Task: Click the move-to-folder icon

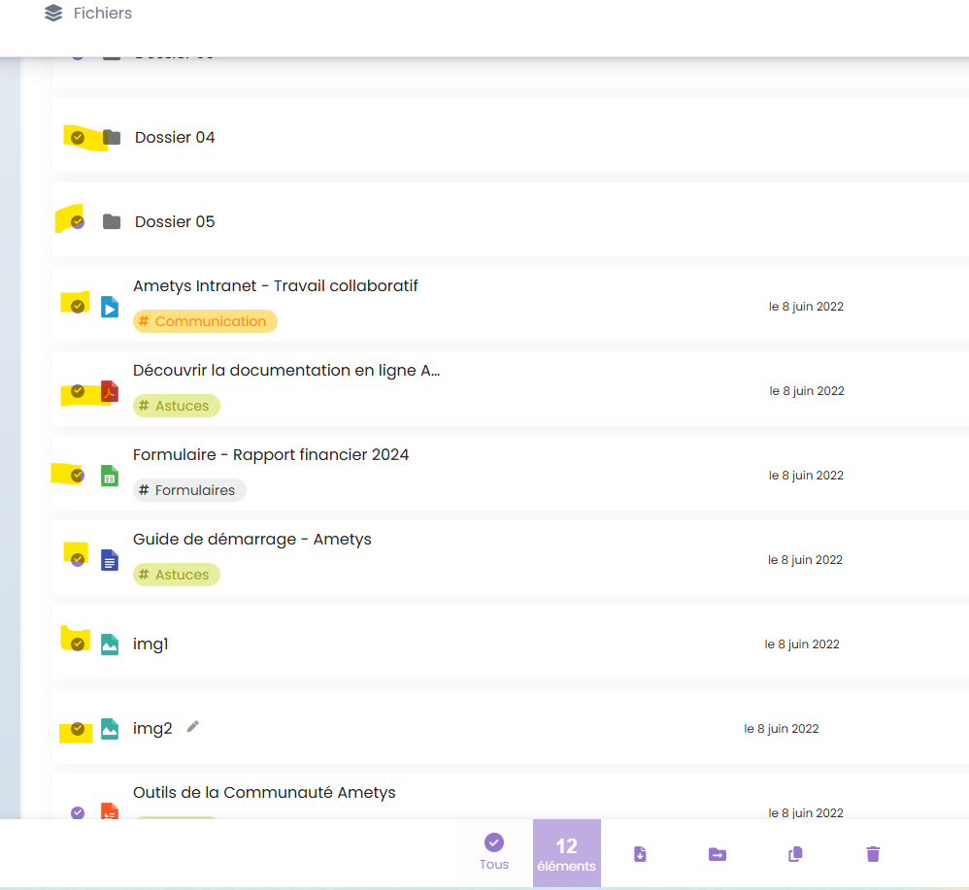Action: pos(717,854)
